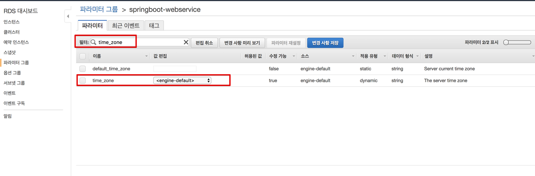Open 적용 유형 column dropdown arrow
Viewport: 535px width, 176px height.
pyautogui.click(x=385, y=56)
